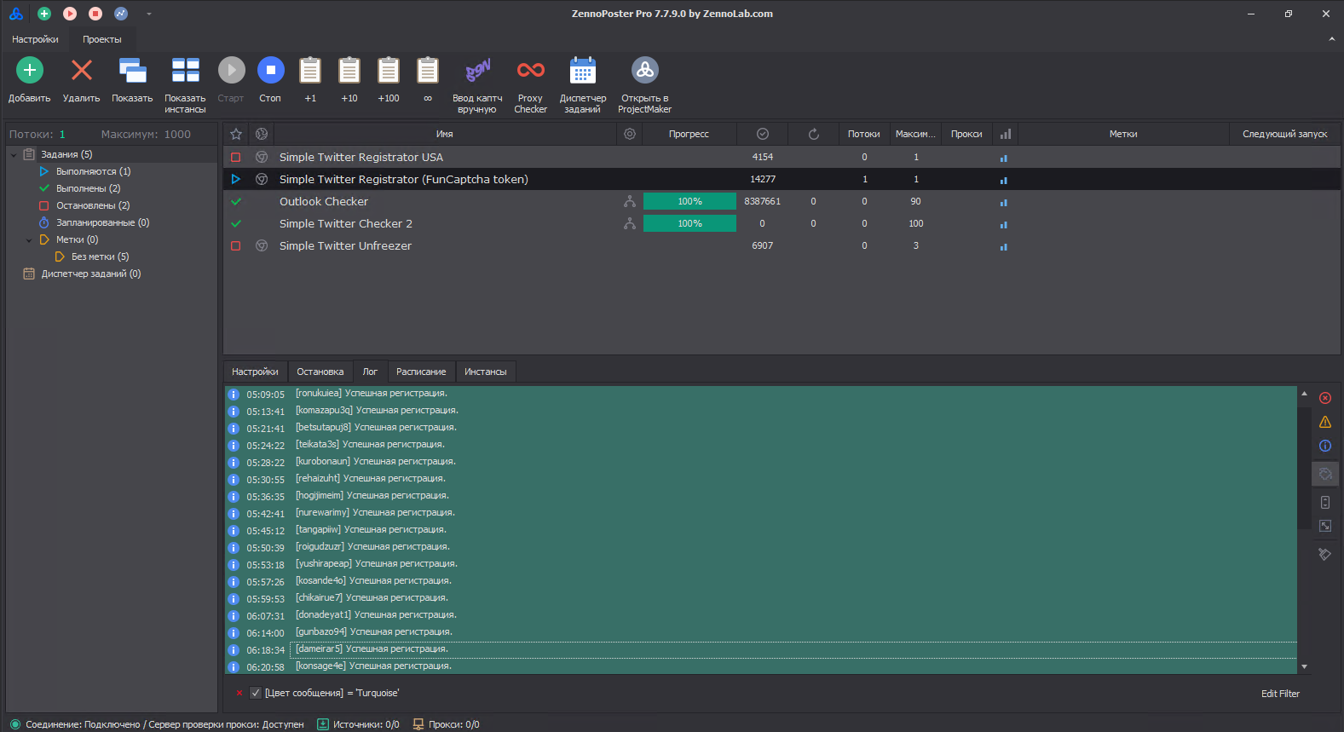Click the quick-access red stop icon in title bar
Viewport: 1344px width, 732px height.
coord(95,14)
